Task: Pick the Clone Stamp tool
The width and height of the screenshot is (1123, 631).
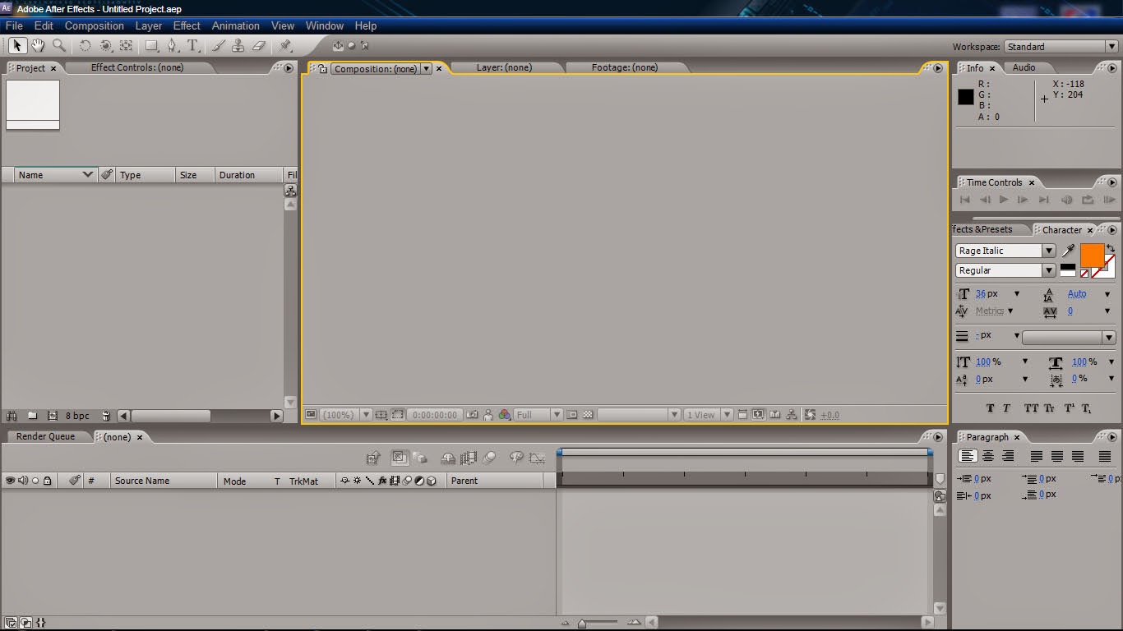Action: pos(238,46)
